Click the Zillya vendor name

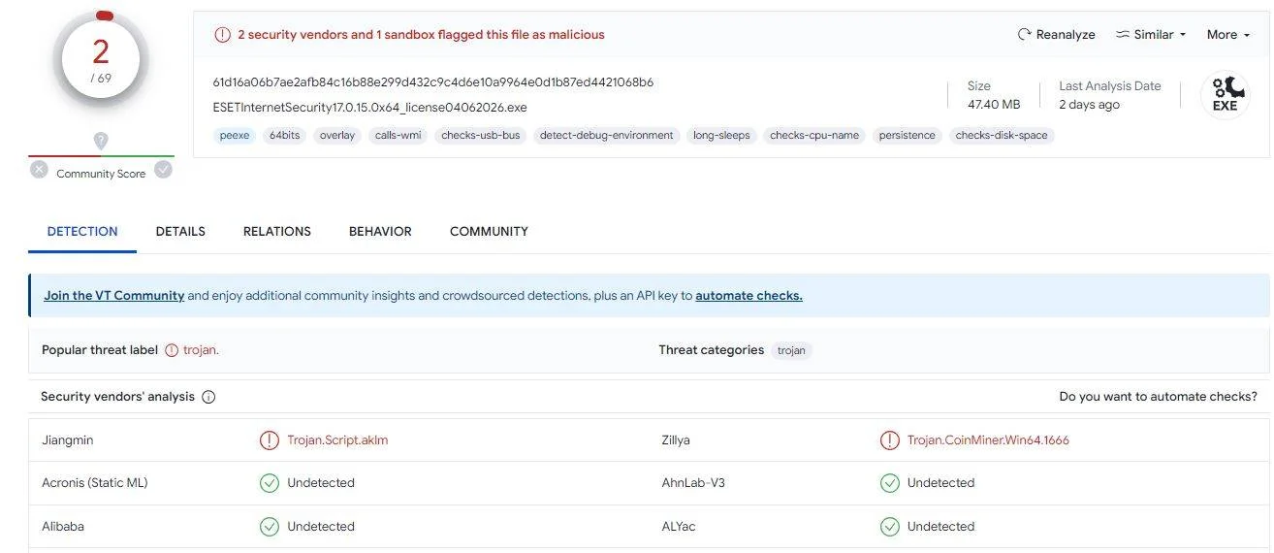pos(676,439)
